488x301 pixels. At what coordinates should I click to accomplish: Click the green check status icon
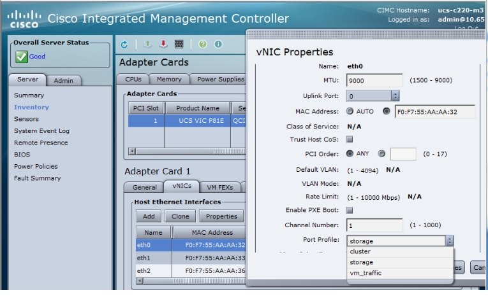pos(22,57)
